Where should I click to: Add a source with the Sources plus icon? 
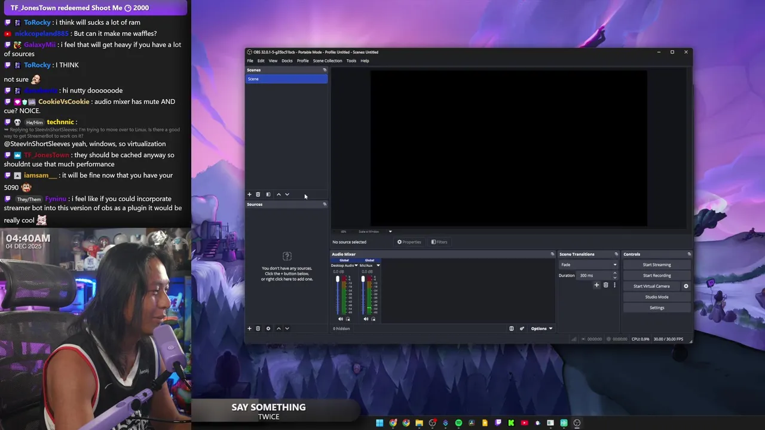[249, 328]
